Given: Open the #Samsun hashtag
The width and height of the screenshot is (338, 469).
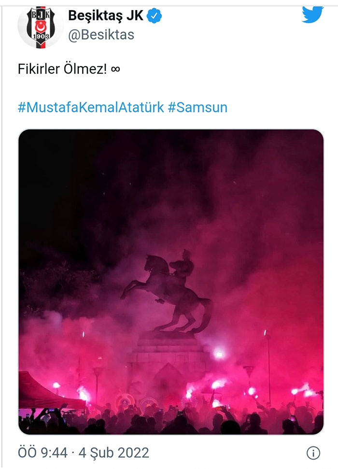Looking at the screenshot, I should (x=197, y=107).
